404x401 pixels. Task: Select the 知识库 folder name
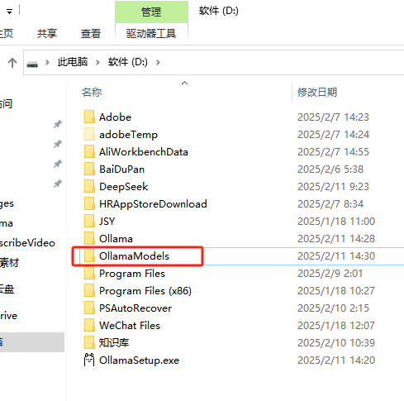(x=114, y=343)
